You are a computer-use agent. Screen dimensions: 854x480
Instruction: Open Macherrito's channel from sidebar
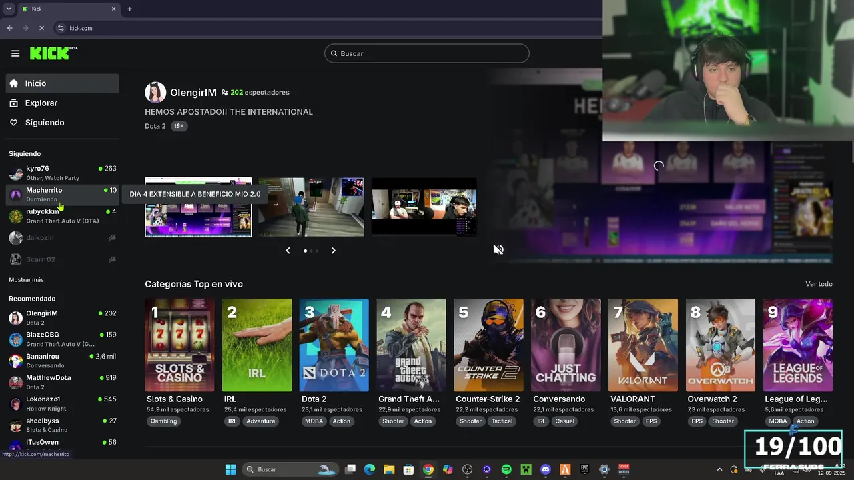[63, 195]
